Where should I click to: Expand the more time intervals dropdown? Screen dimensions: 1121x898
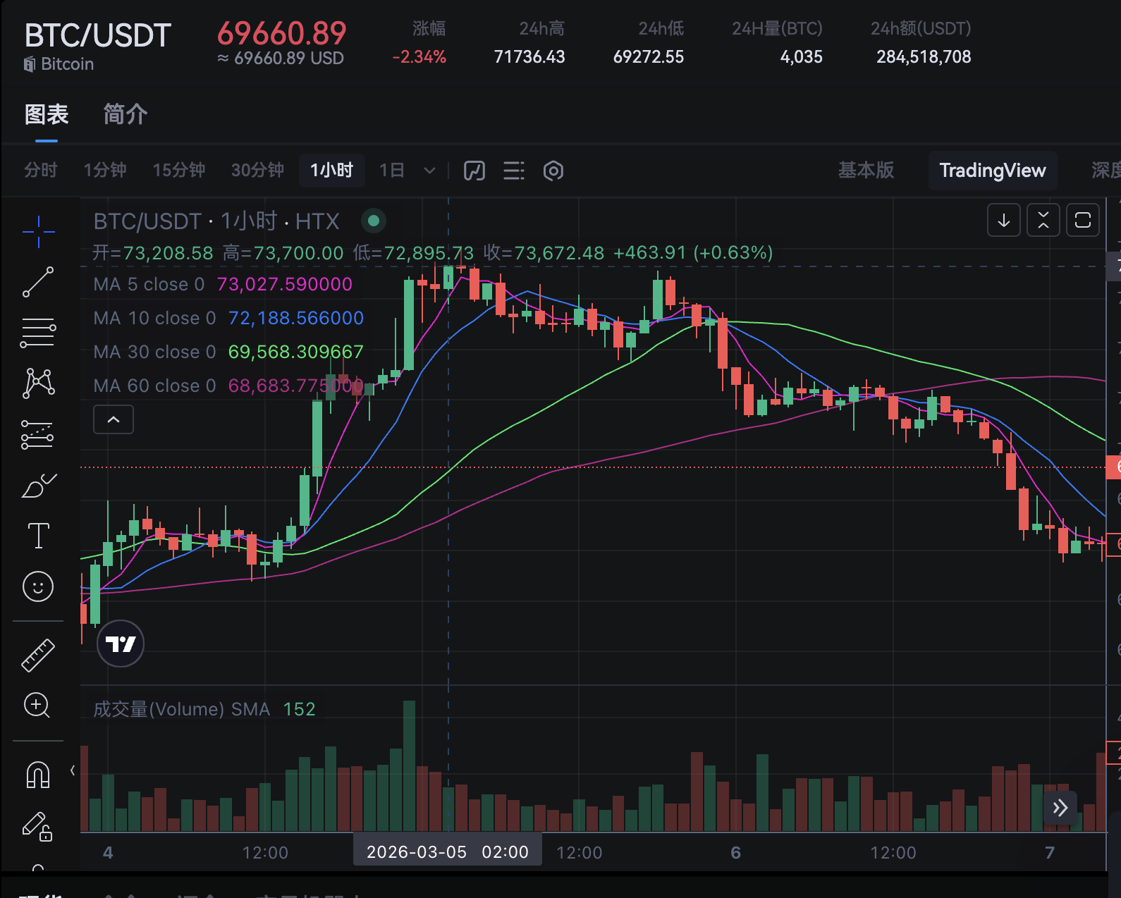click(x=429, y=171)
